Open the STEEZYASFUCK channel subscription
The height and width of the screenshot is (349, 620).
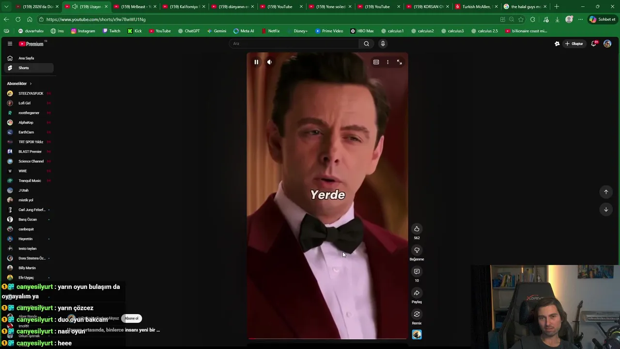coord(29,94)
